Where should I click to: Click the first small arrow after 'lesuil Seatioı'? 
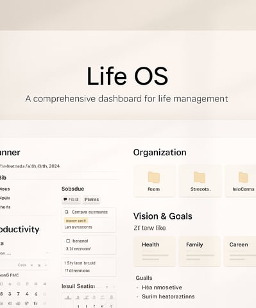107,287
